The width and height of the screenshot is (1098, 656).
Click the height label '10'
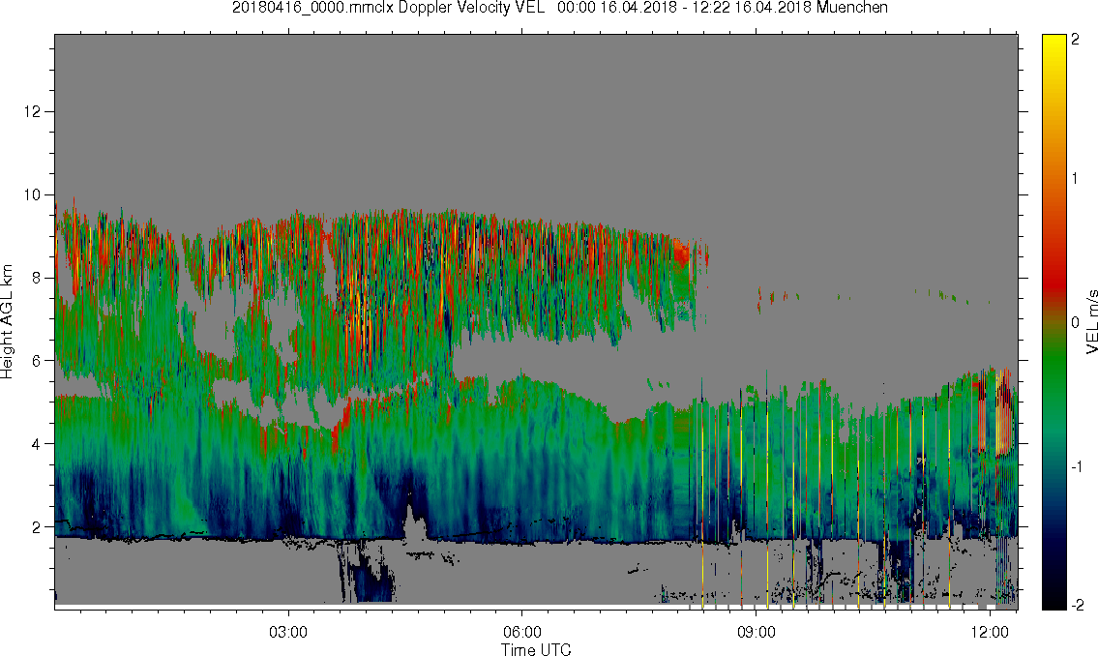(32, 194)
